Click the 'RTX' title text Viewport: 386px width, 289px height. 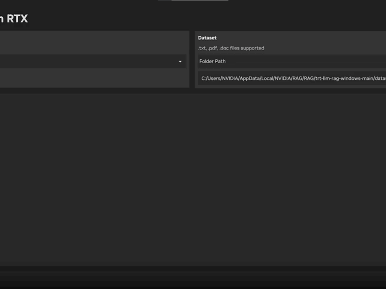point(17,19)
